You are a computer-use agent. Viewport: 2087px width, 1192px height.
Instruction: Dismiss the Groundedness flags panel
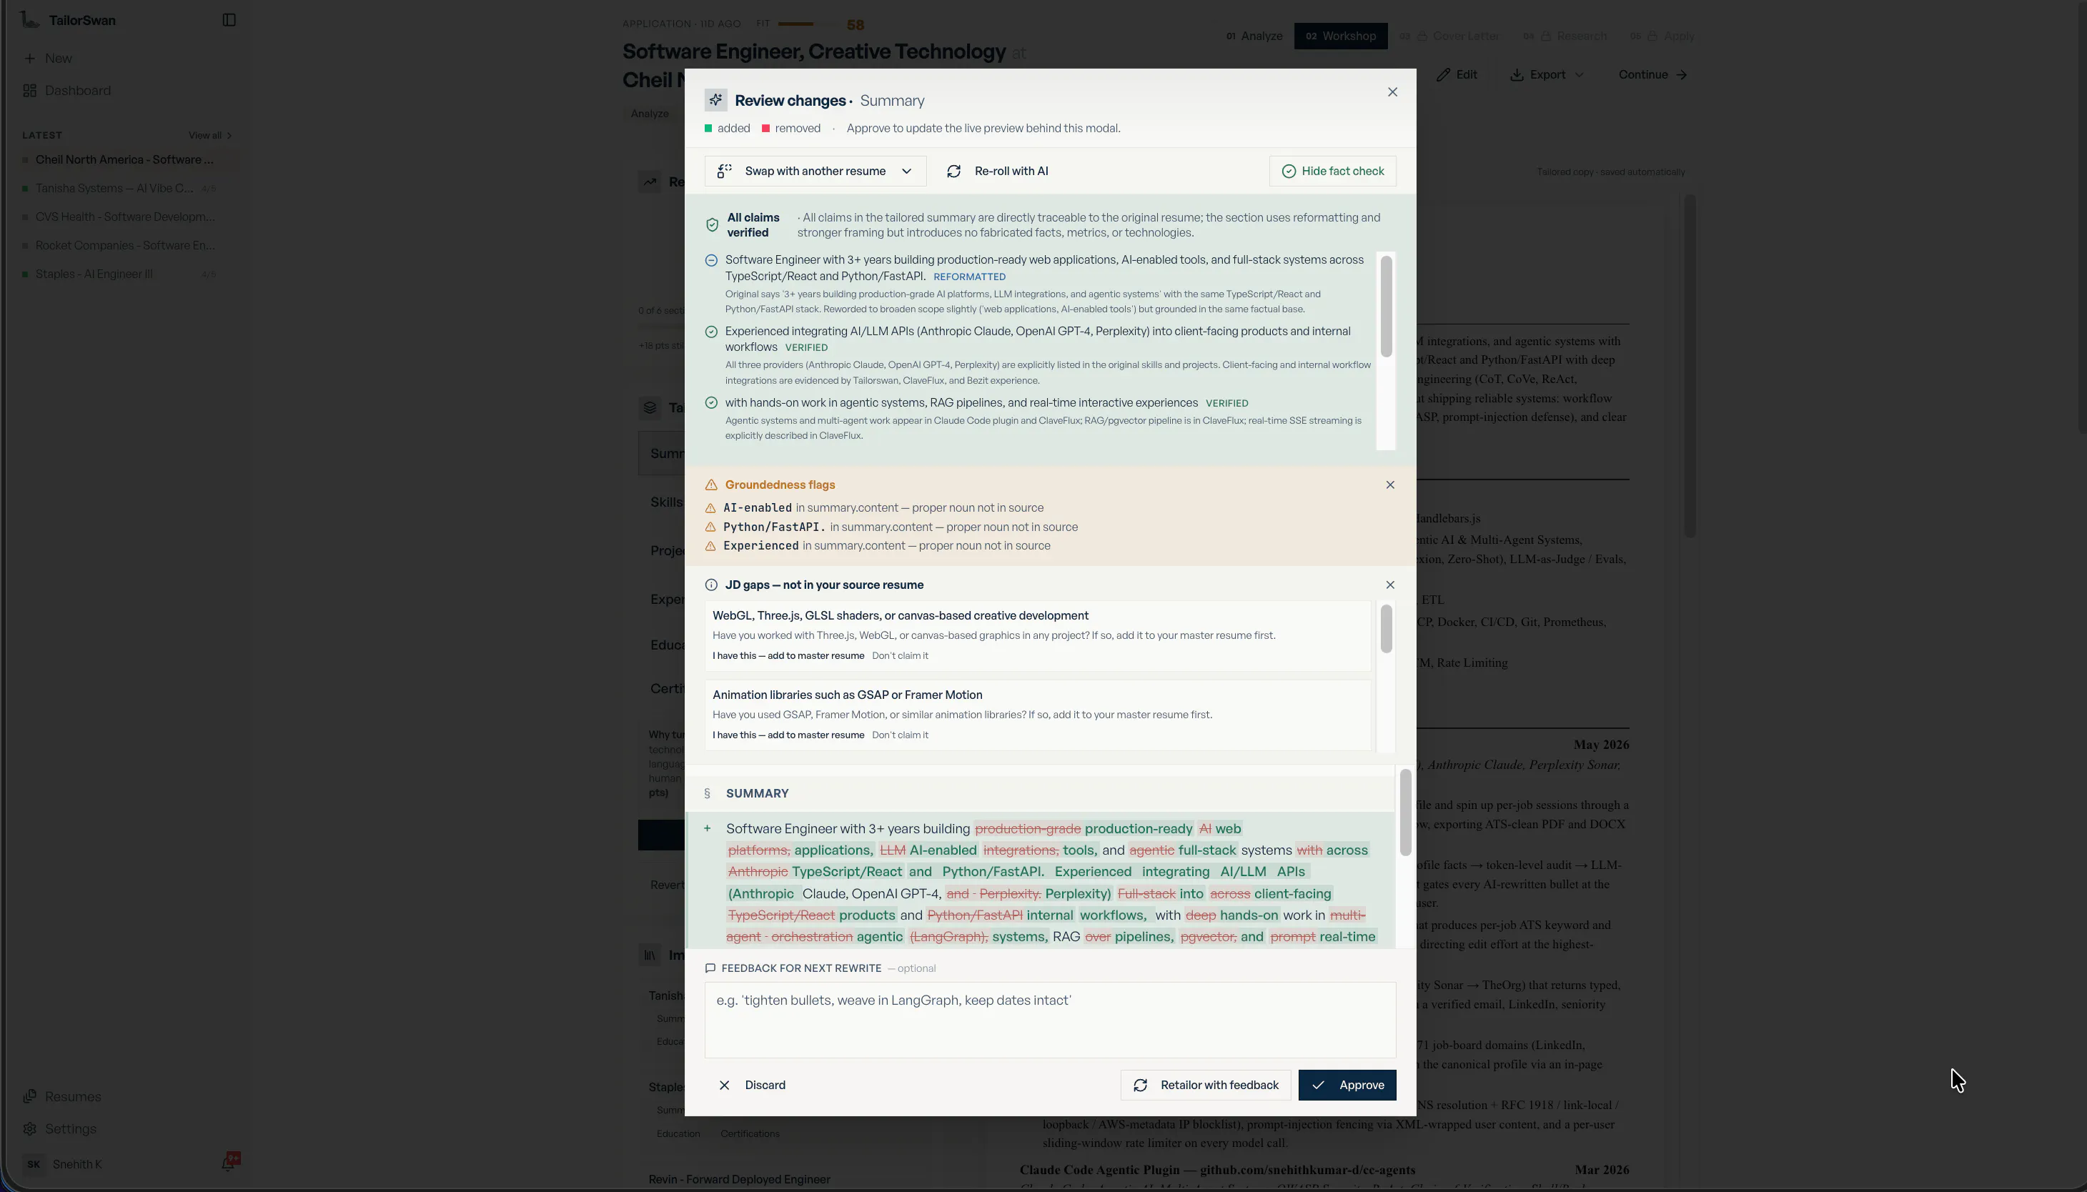[x=1390, y=485]
